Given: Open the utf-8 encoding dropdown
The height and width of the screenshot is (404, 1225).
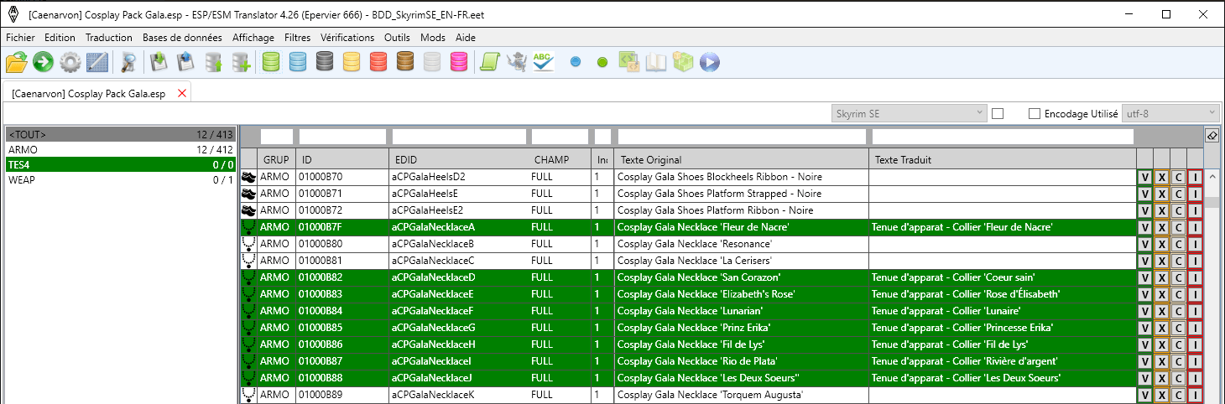Looking at the screenshot, I should pyautogui.click(x=1170, y=114).
